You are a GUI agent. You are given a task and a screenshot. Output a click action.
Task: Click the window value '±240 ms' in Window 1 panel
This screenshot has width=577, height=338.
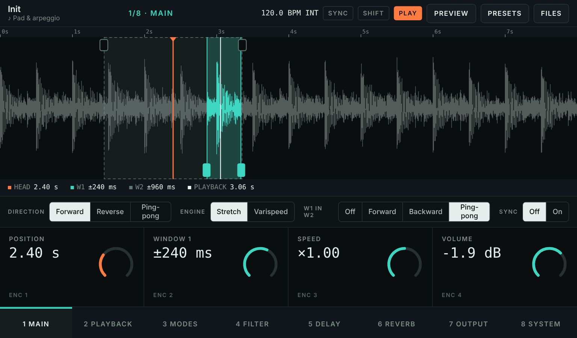click(x=183, y=253)
